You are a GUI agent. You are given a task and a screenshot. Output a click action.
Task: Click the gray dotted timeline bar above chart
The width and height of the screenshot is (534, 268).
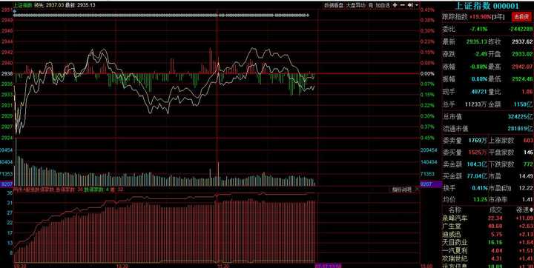coord(161,16)
